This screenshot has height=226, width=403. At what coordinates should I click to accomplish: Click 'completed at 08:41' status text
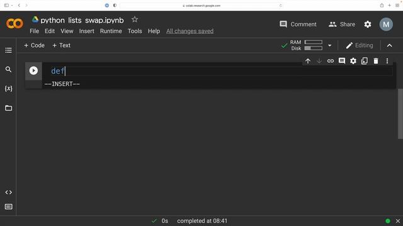coord(202,221)
